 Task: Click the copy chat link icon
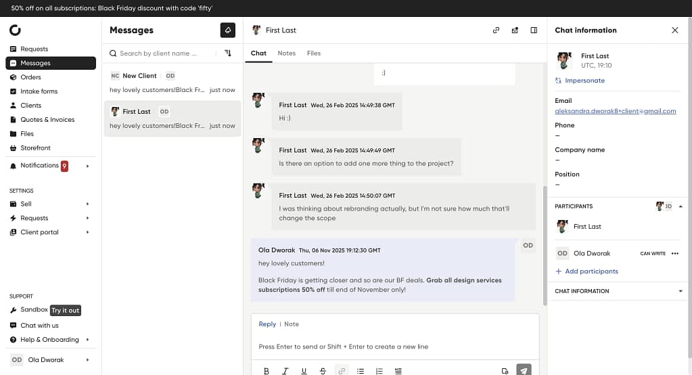tap(496, 30)
